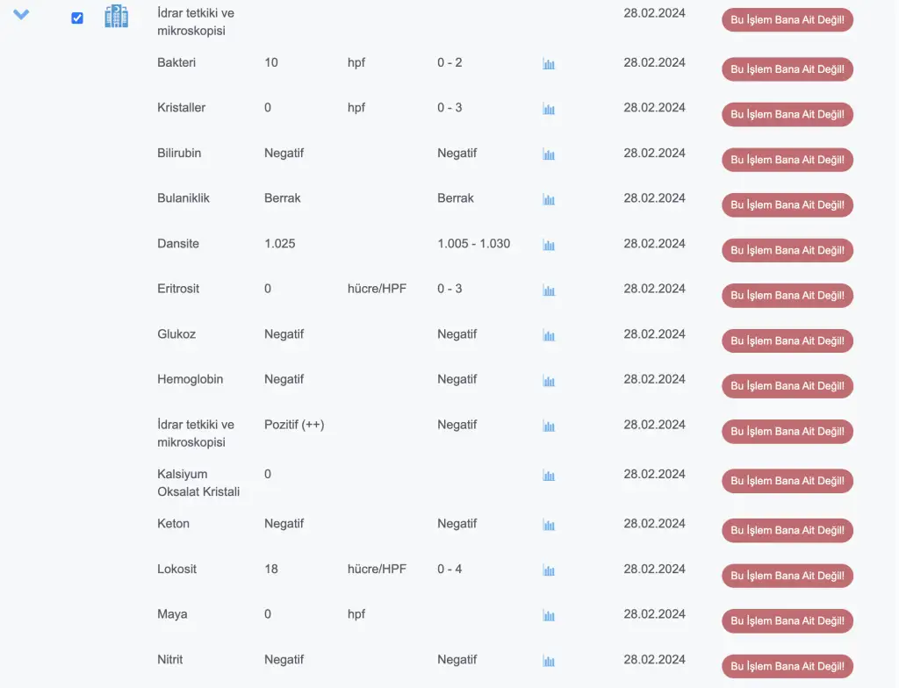Uncheck the İdrar tetkiki row checkbox
Screen dimensions: 899x688
tap(77, 18)
